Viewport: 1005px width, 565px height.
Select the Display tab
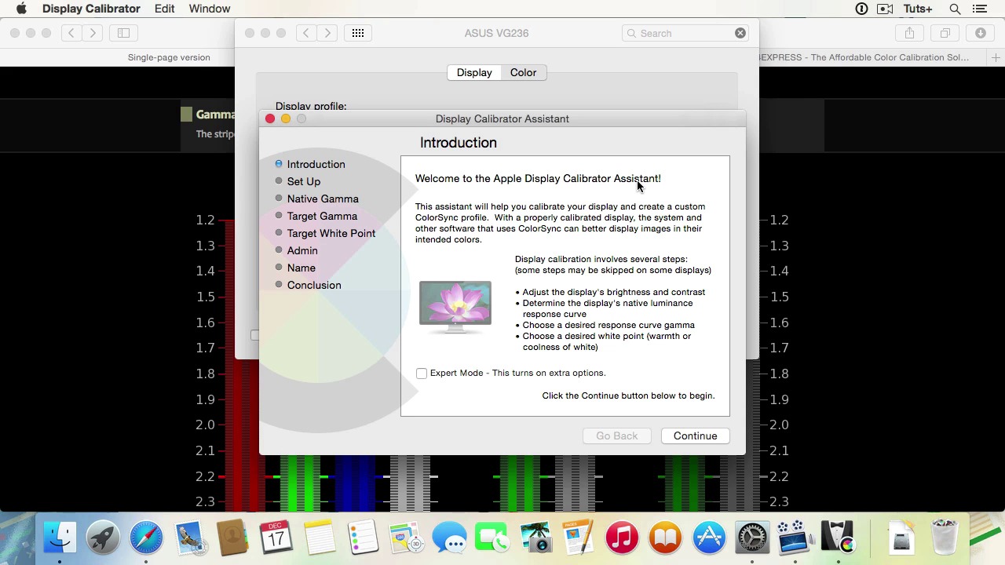click(474, 72)
